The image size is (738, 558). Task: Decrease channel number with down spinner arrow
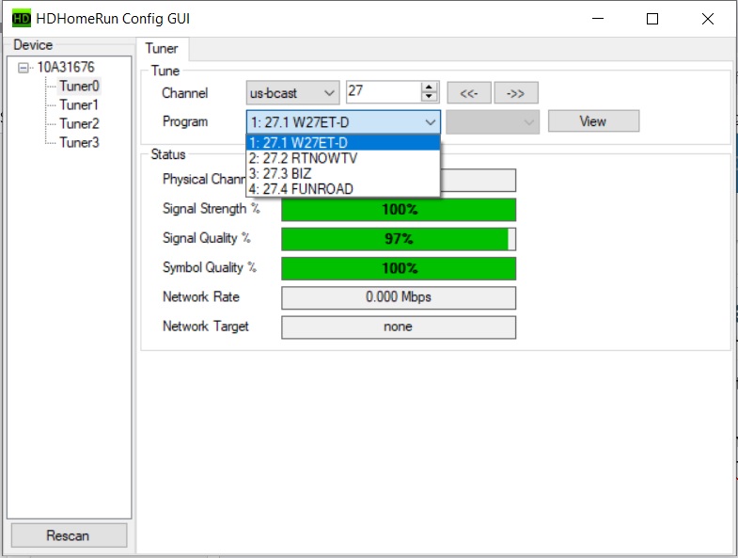(429, 97)
